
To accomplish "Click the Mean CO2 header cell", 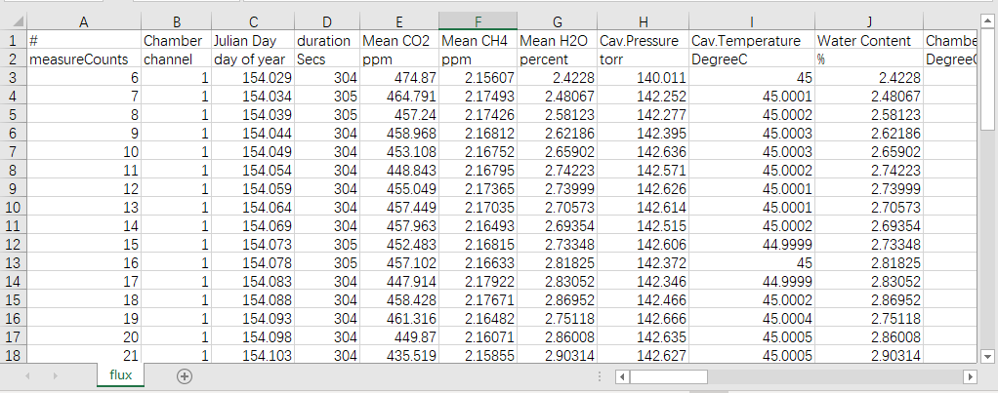I will (x=398, y=41).
